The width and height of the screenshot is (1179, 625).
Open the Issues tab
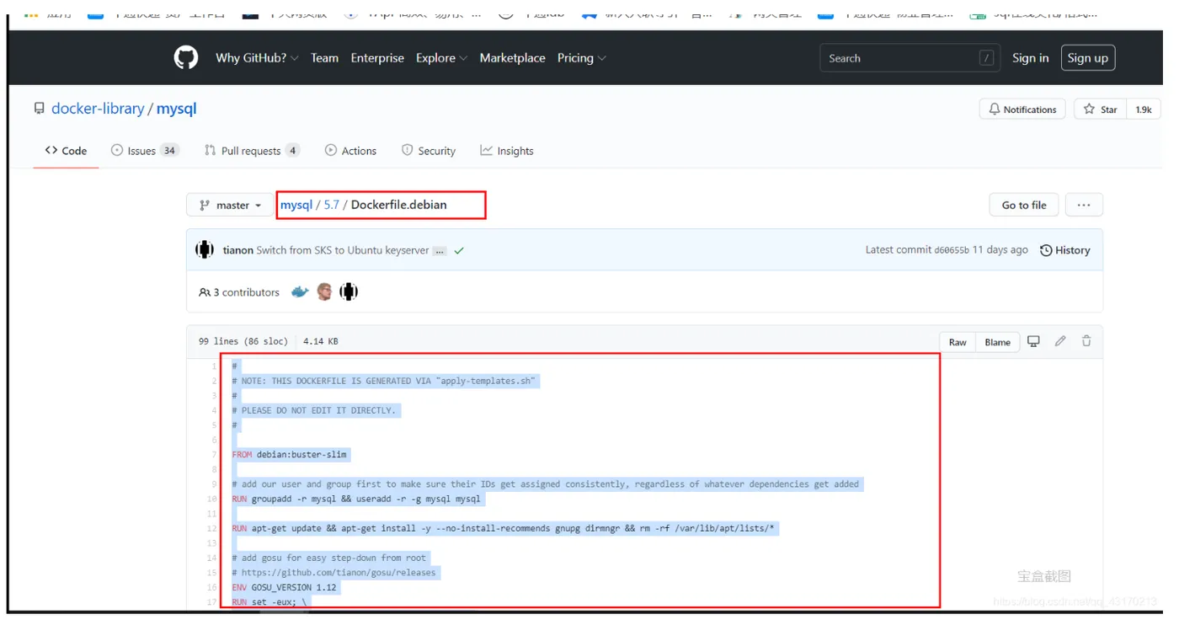[x=145, y=151]
